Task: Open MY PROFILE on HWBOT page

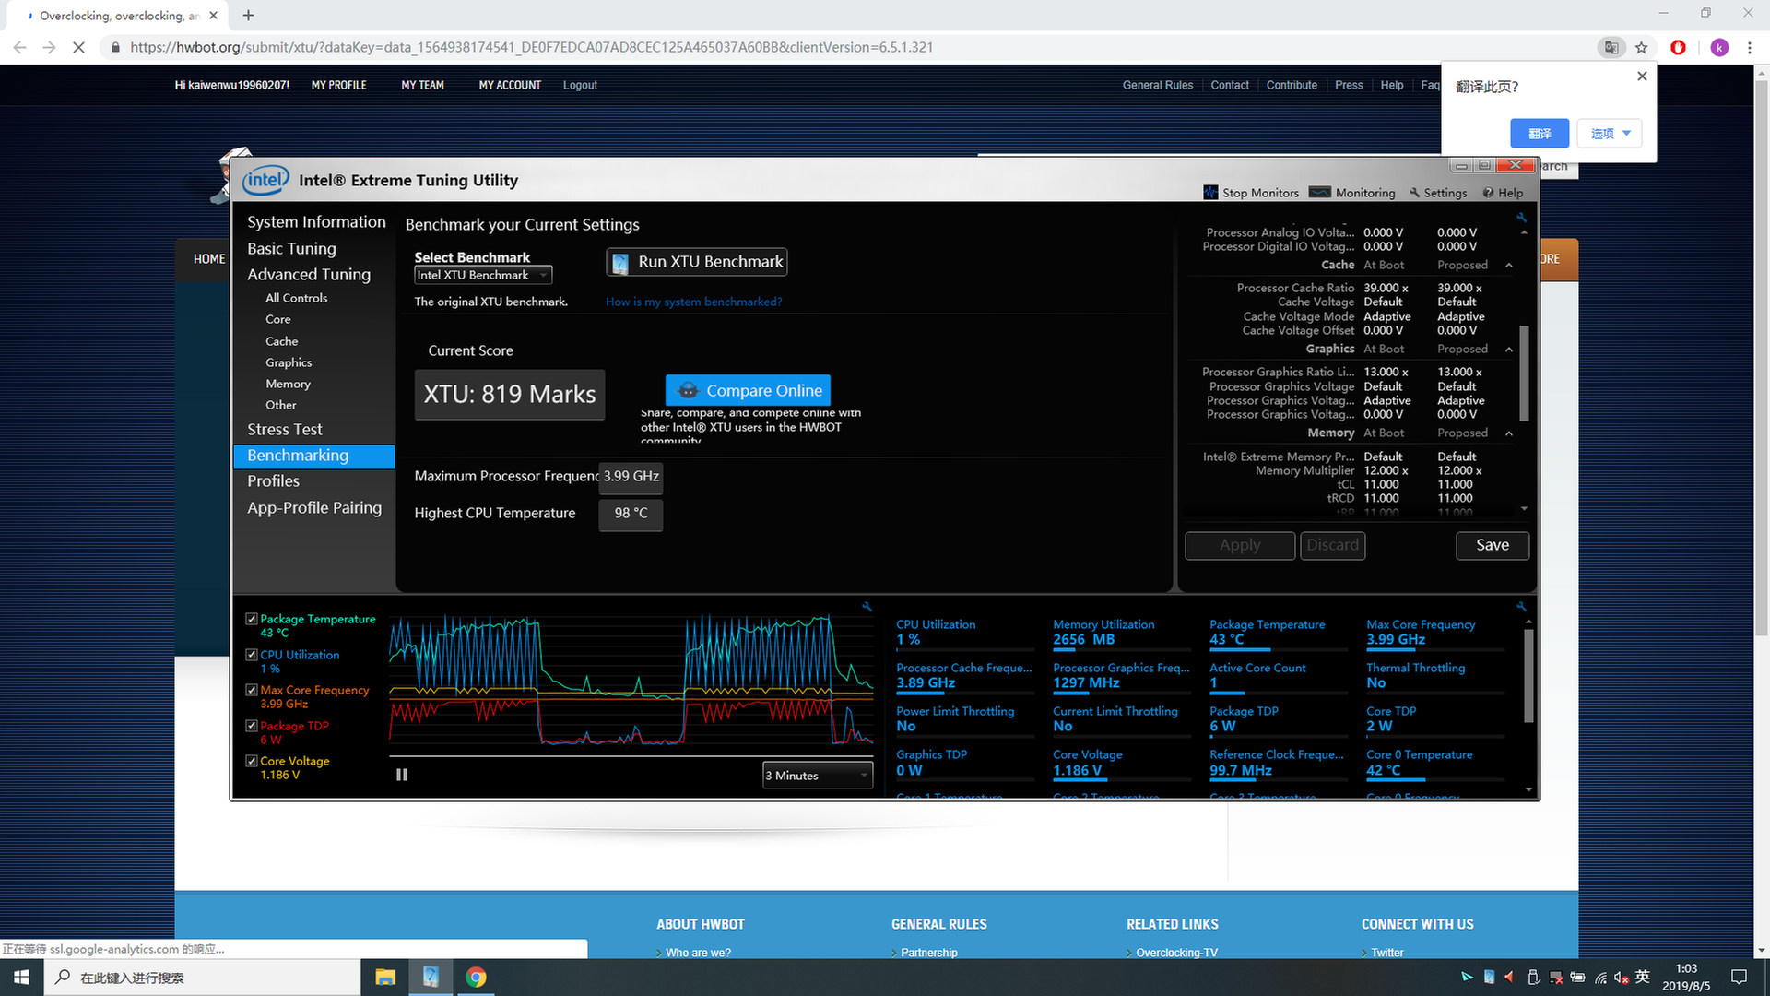Action: pos(338,85)
